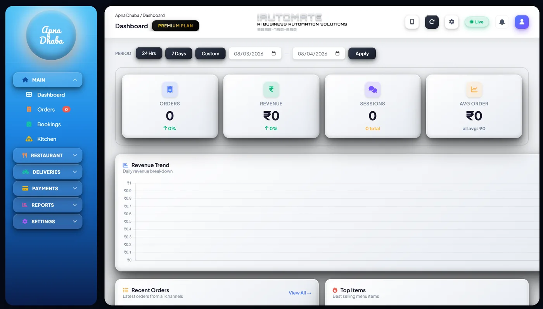
Task: Click the Orders count badge in sidebar
Action: pyautogui.click(x=66, y=109)
